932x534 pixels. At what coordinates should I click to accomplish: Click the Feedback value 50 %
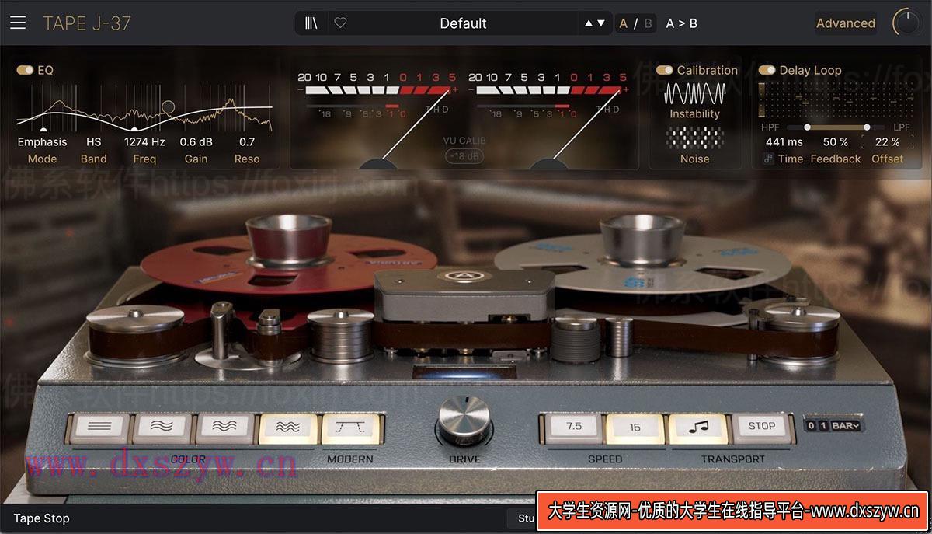(836, 142)
